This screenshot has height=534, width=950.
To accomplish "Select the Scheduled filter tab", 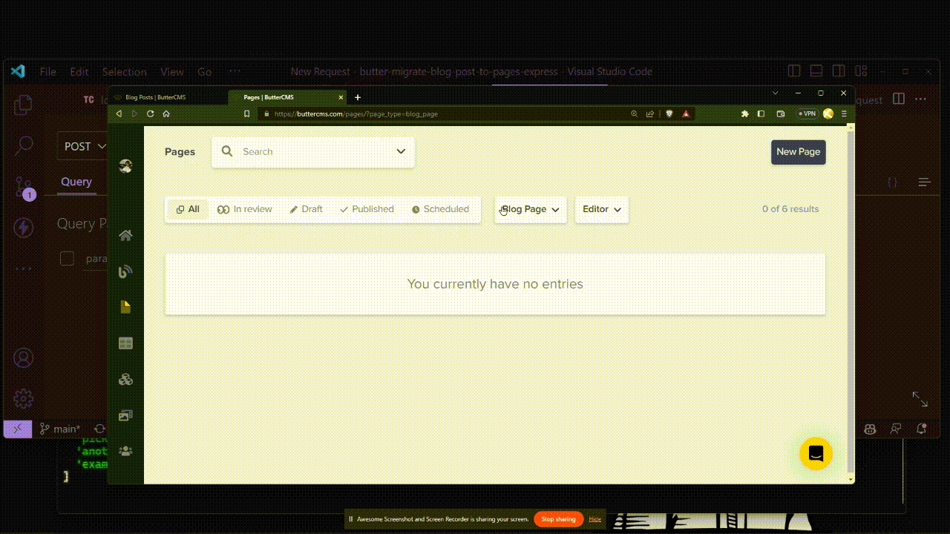I will (440, 209).
